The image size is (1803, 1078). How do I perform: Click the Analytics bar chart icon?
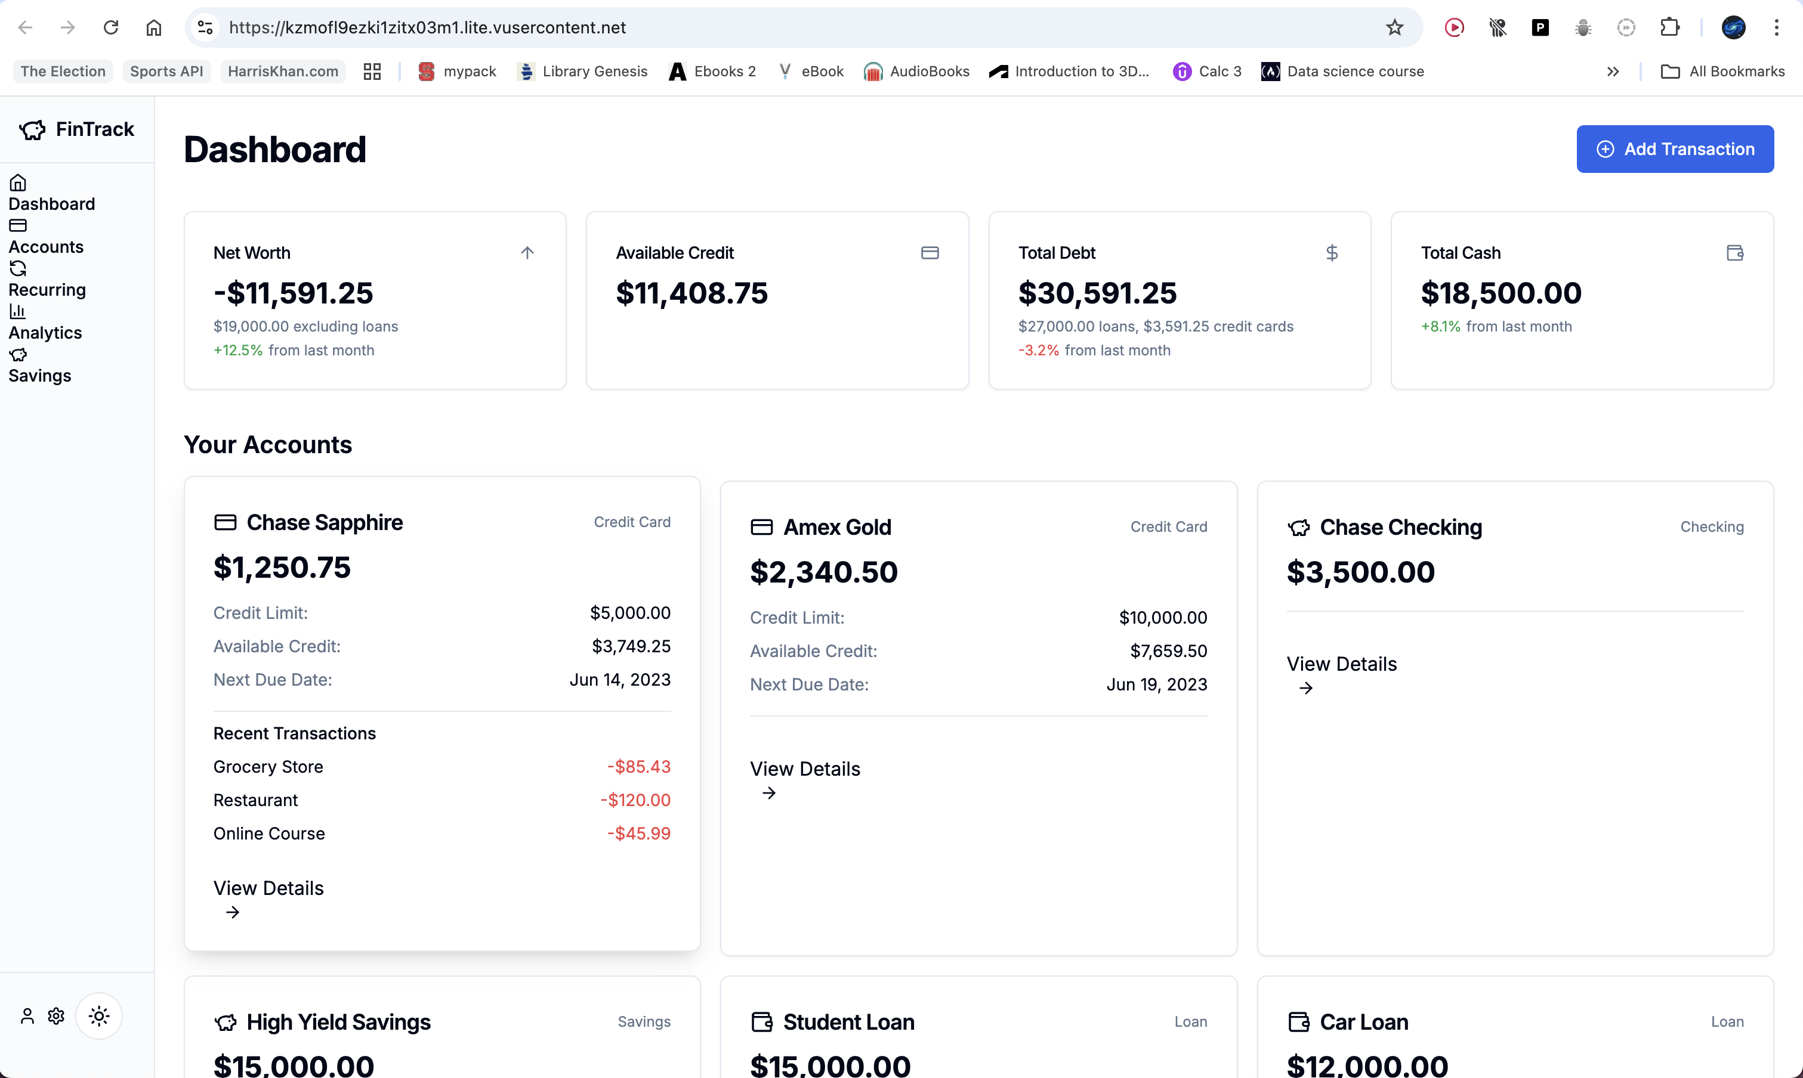17,311
